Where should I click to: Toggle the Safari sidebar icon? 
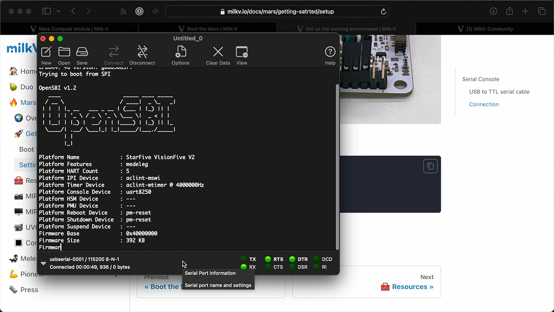click(x=47, y=11)
